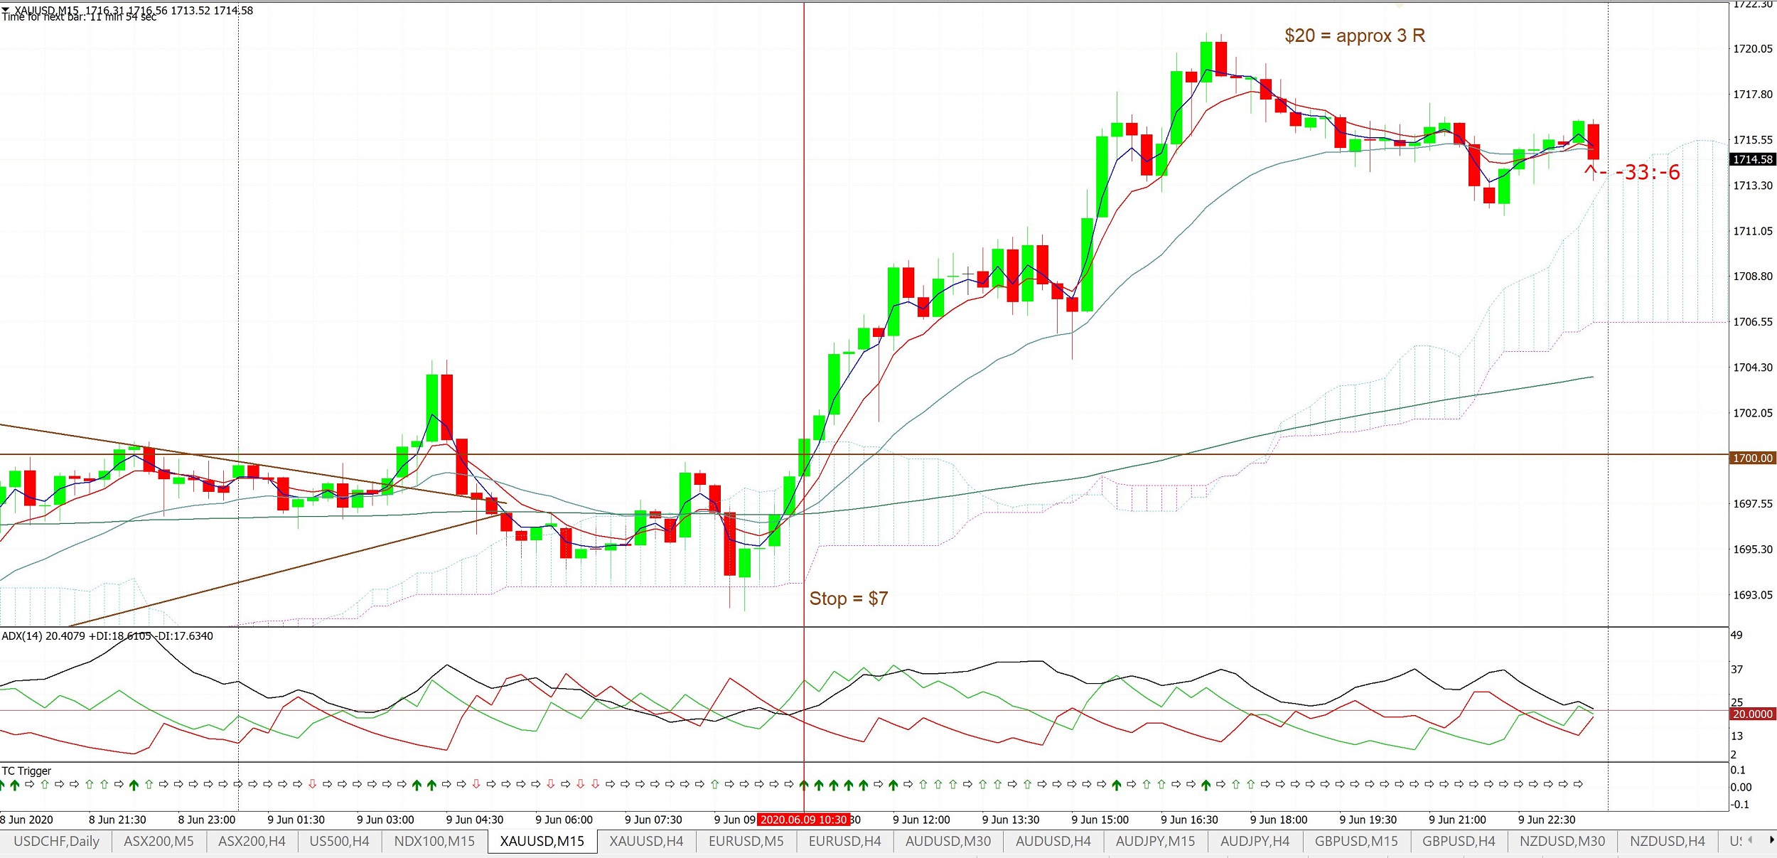Switch to the USDCHF,Daily chart tab
Viewport: 1777px width, 858px height.
tap(56, 841)
